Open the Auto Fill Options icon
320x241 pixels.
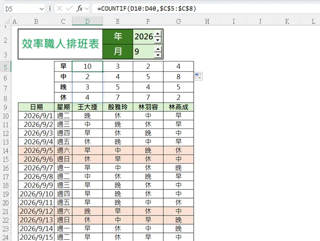pyautogui.click(x=198, y=76)
